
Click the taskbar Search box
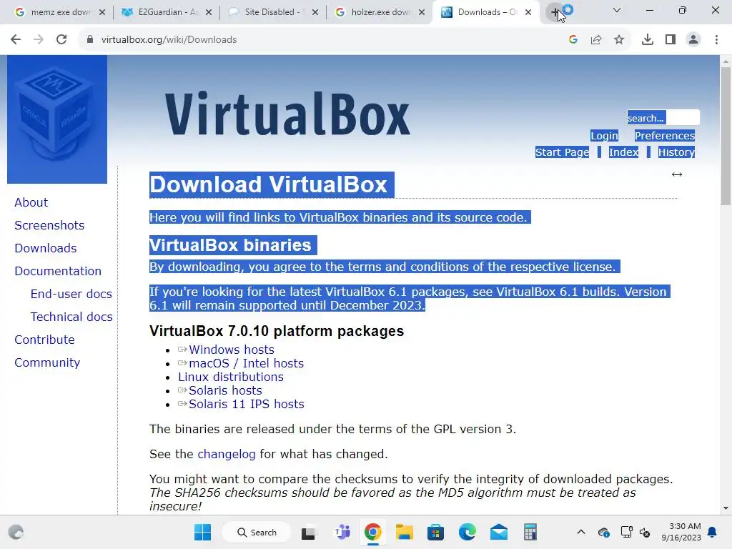pos(257,532)
